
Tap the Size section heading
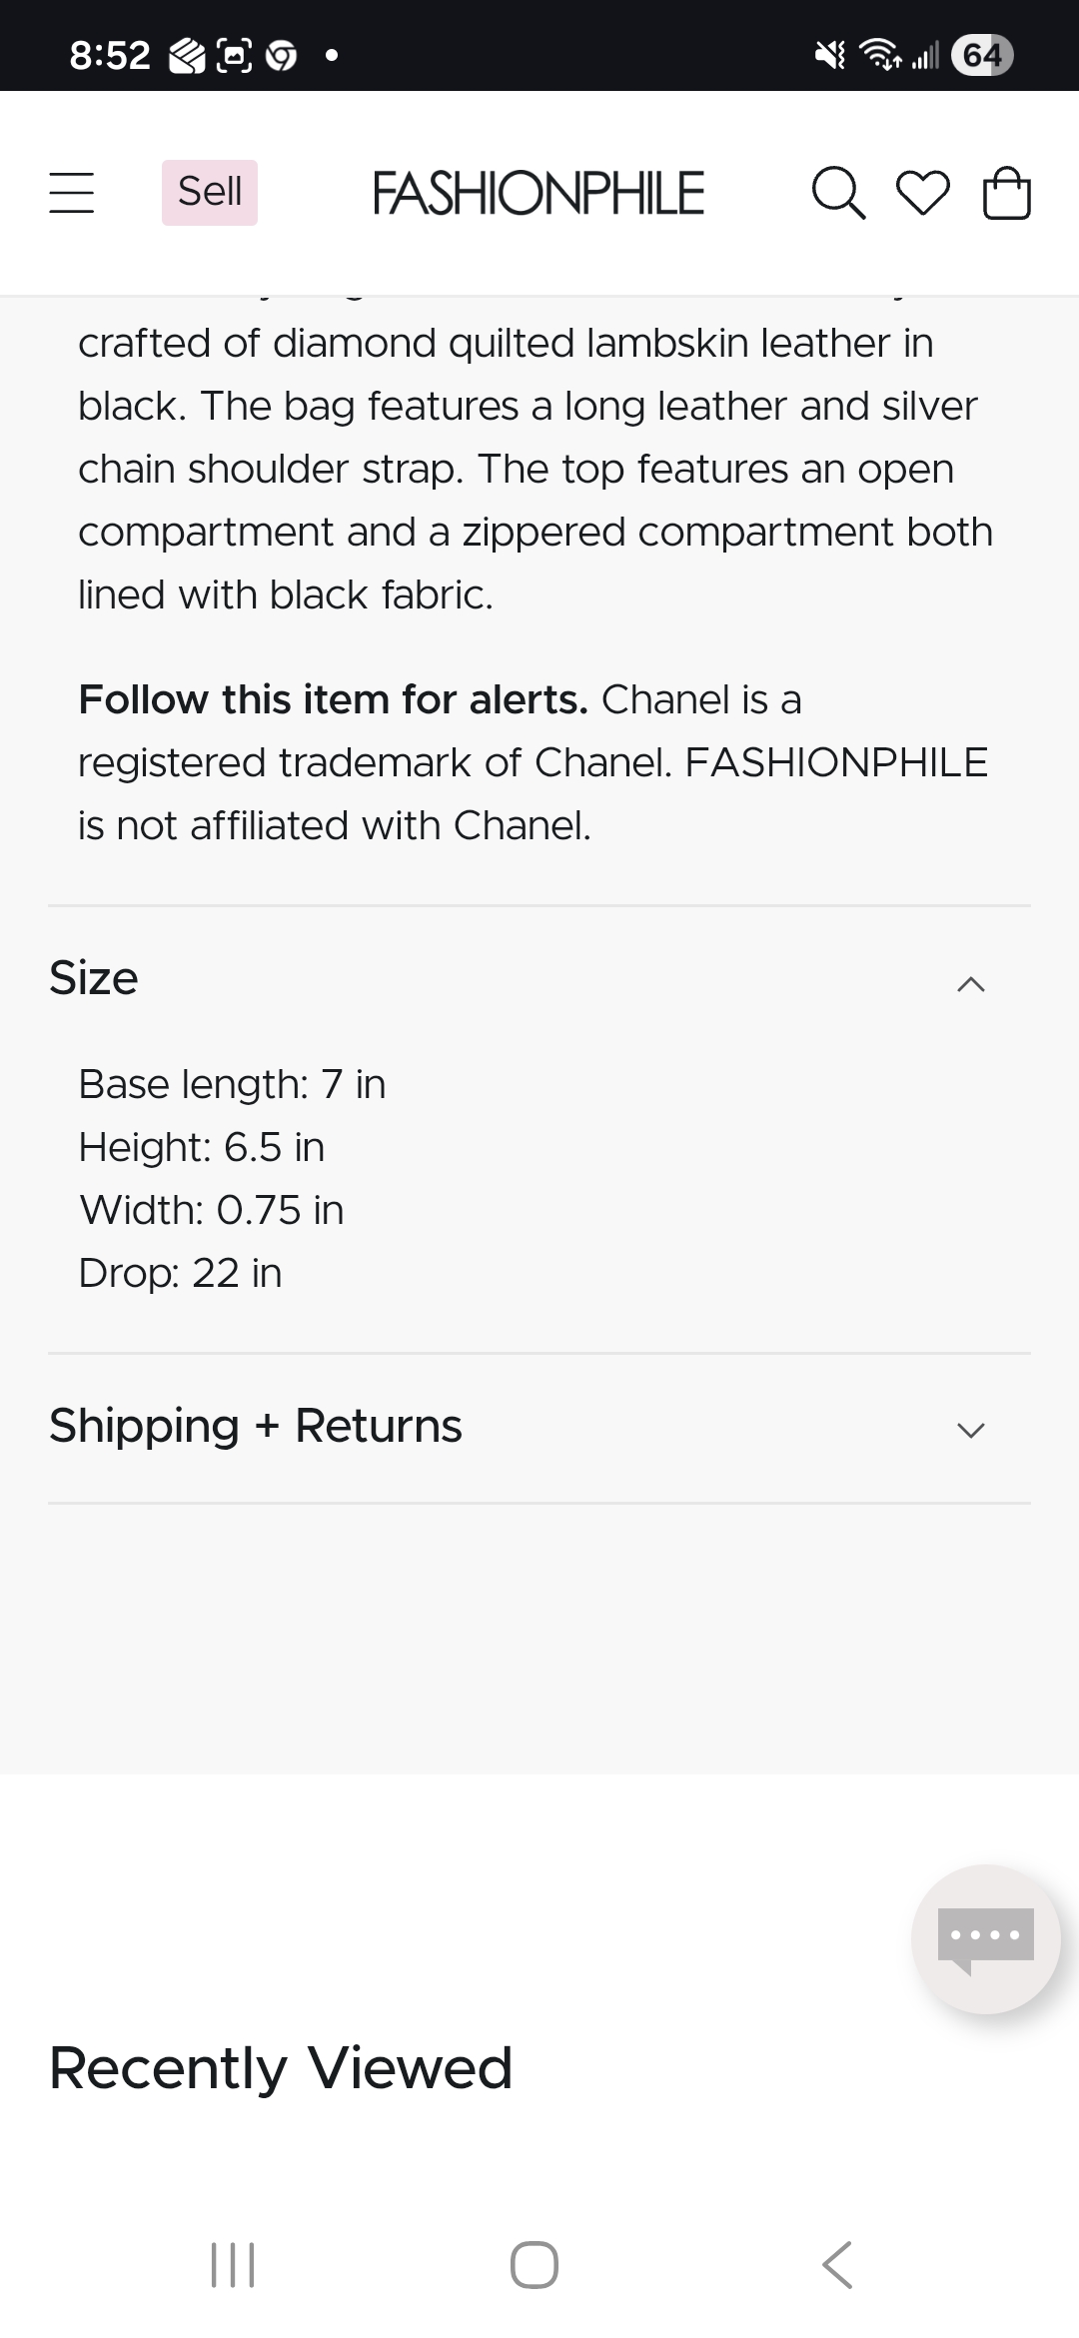[x=94, y=978]
